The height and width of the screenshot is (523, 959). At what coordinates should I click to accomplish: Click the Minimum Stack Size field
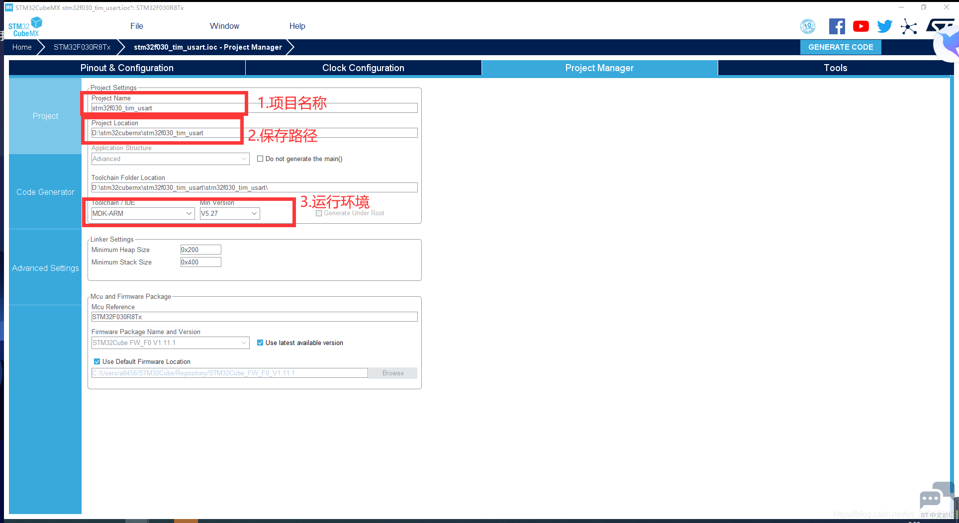(x=200, y=262)
